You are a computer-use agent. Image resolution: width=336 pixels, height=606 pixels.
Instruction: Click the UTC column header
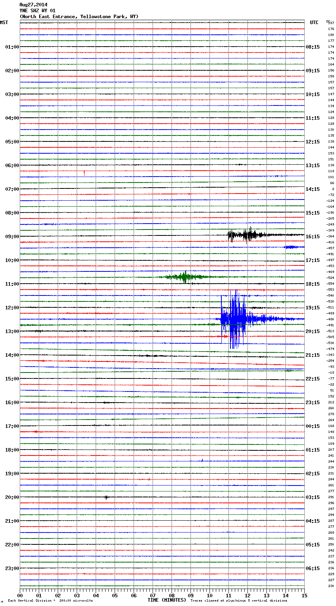click(314, 23)
